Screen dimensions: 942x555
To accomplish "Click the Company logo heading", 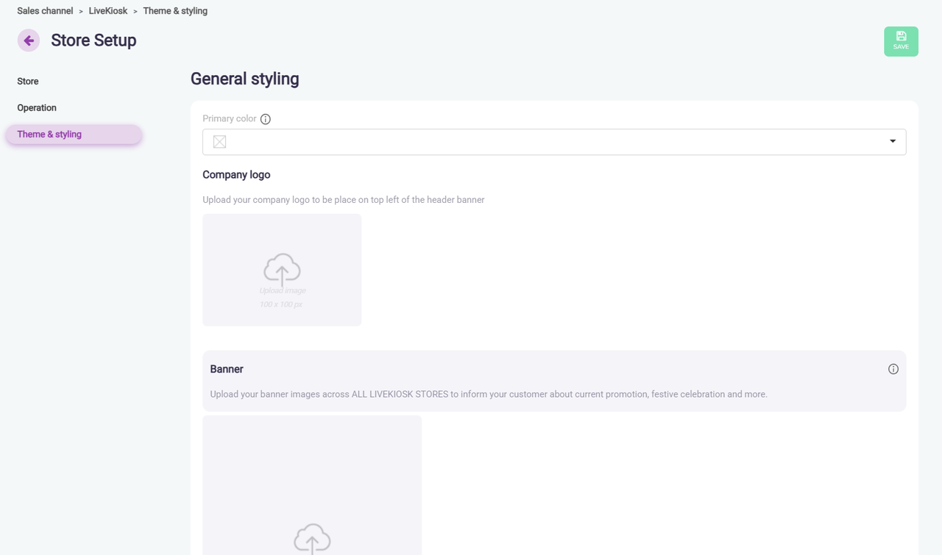I will [236, 175].
